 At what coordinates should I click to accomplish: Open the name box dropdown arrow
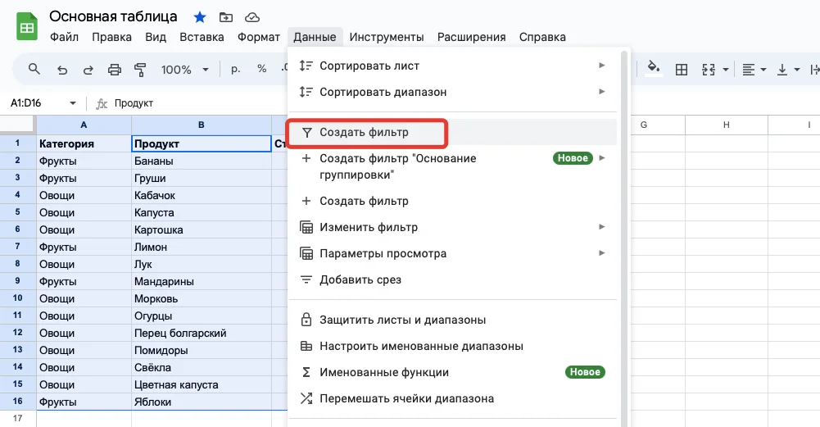click(73, 103)
